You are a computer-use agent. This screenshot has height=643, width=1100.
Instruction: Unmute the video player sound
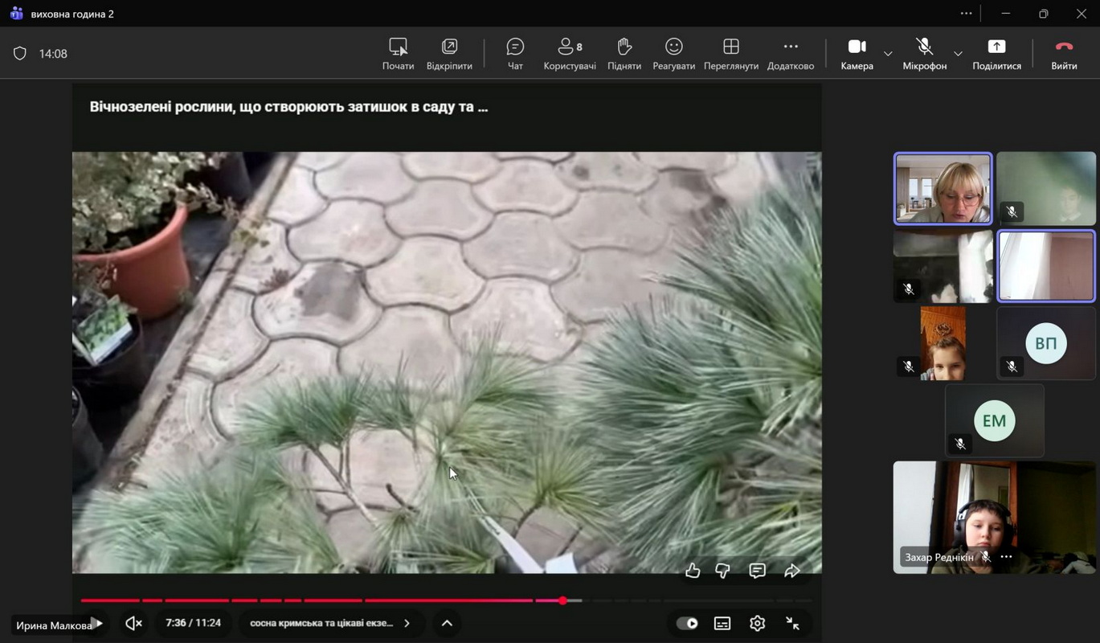tap(134, 623)
